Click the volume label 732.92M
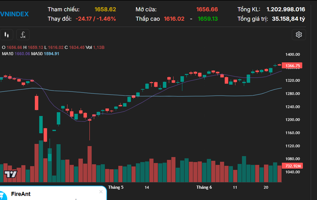317x200 pixels. point(293,166)
